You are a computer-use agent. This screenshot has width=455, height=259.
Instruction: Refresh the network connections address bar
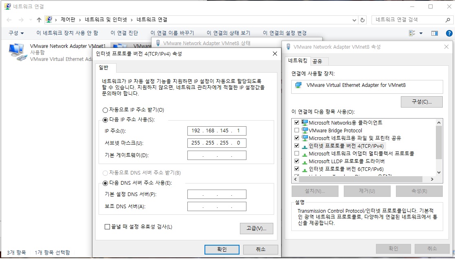click(363, 20)
